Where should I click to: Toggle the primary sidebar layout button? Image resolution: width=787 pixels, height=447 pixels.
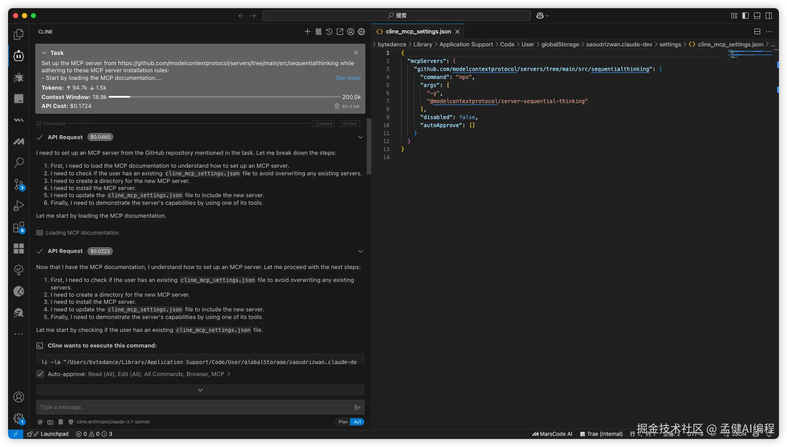coord(746,16)
